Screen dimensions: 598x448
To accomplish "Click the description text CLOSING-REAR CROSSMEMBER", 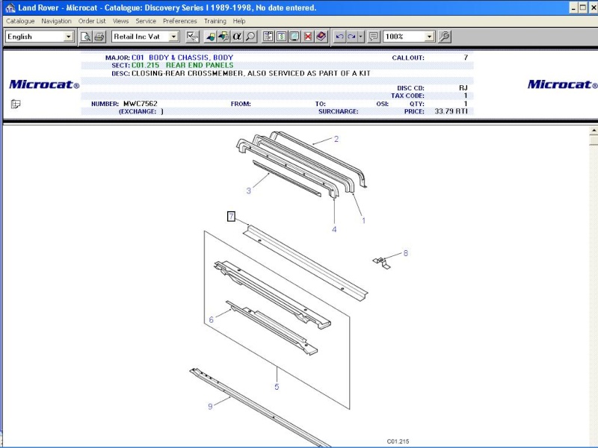I will tap(187, 73).
